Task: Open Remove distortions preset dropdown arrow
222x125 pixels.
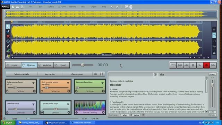Action: [103, 83]
